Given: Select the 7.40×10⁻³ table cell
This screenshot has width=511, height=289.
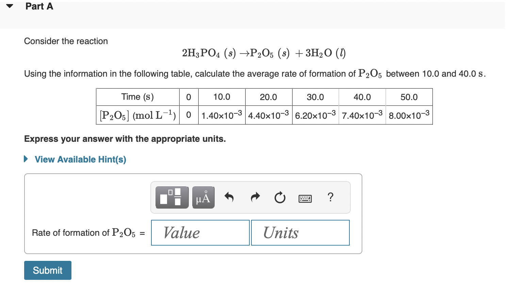Looking at the screenshot, I should (x=362, y=115).
